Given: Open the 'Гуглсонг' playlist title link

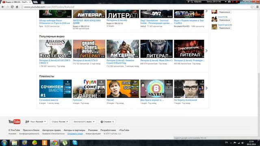Looking at the screenshot, I should point(77,100).
